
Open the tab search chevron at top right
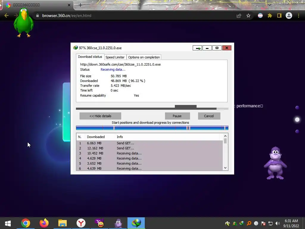pos(269,5)
